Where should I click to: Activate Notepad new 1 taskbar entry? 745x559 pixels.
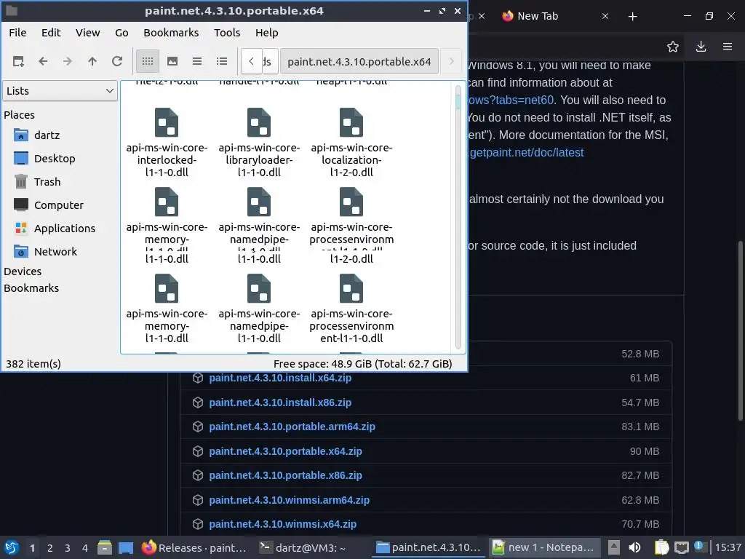point(544,547)
